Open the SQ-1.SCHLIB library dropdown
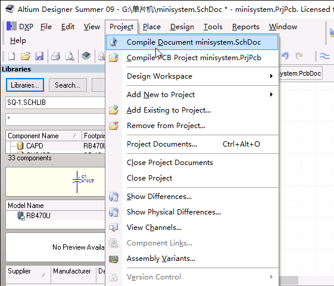Viewport: 334px width, 286px height. [55, 102]
